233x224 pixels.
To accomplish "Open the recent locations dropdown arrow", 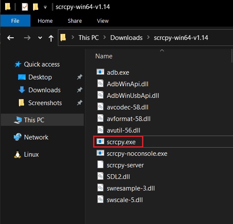I will (x=40, y=38).
